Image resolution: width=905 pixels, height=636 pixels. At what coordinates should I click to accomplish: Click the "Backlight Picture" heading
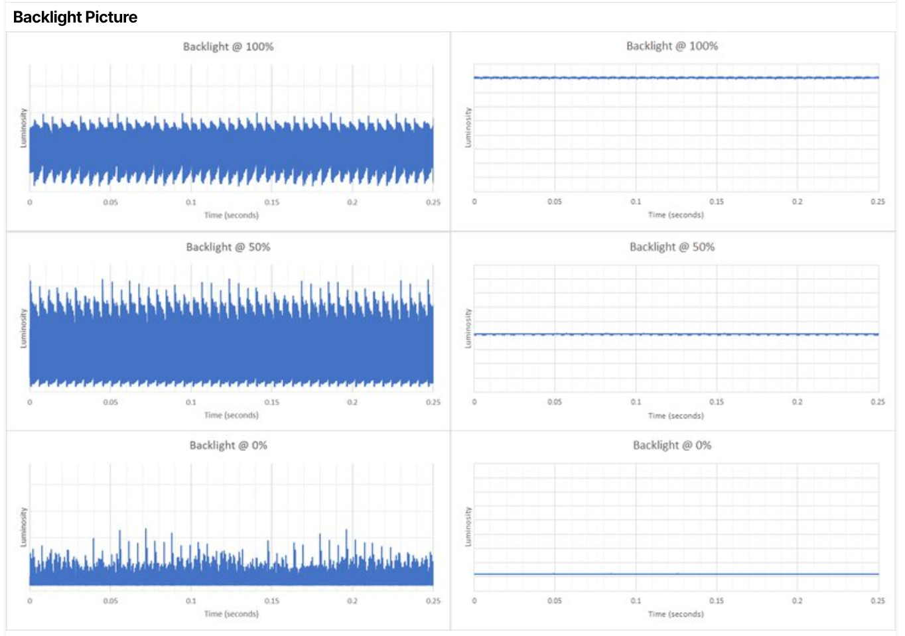click(x=75, y=17)
